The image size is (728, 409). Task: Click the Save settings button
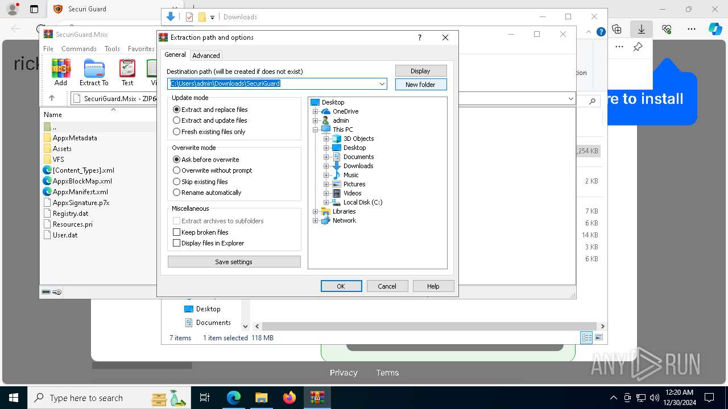234,262
